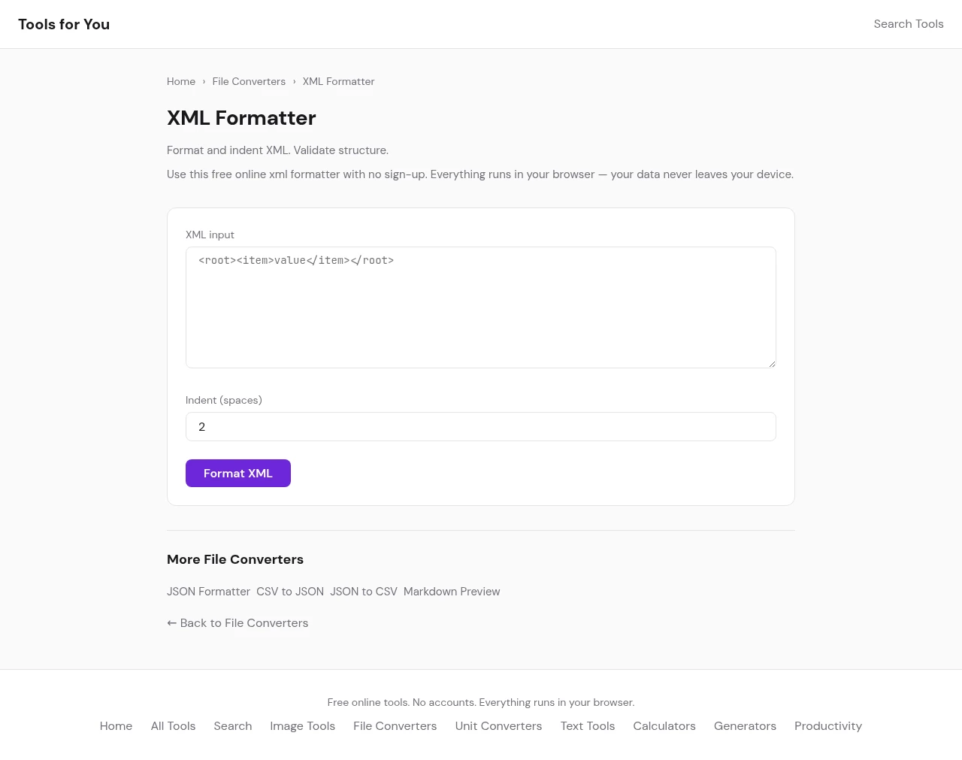The image size is (962, 760).
Task: Go to Home breadcrumb link
Action: [181, 81]
